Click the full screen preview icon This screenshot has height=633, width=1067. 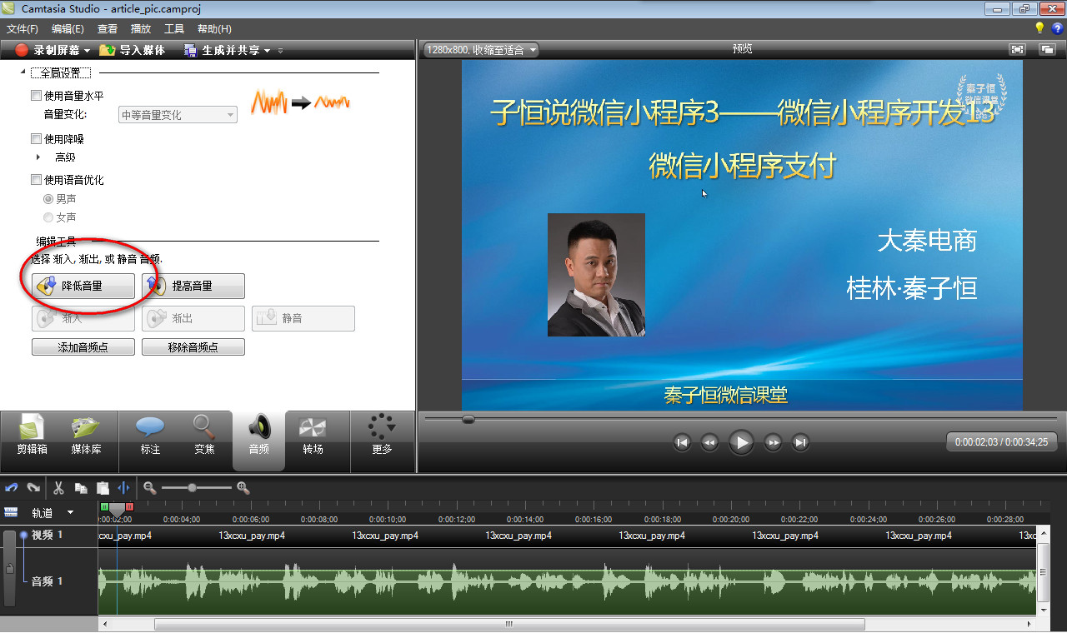coord(1017,49)
